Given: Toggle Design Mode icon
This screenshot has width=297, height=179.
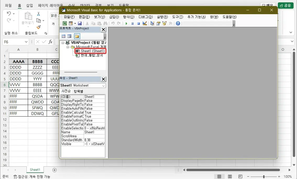Looking at the screenshot, I should click(145, 23).
